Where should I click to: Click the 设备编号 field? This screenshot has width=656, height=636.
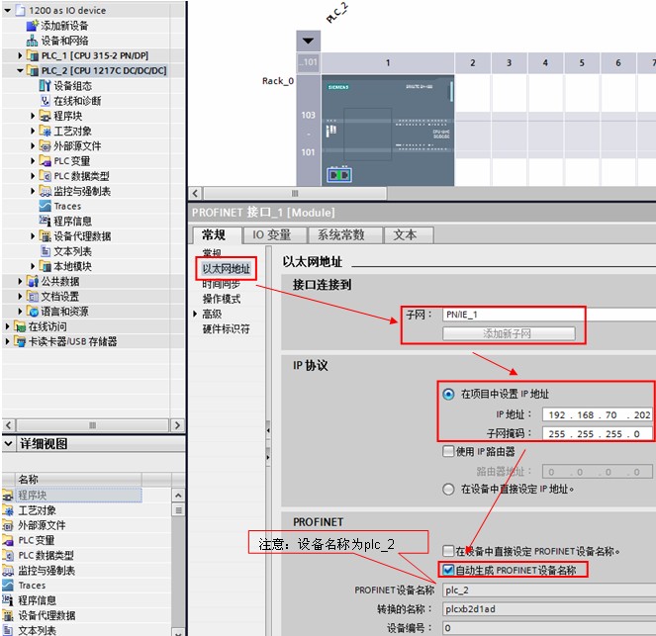(549, 628)
